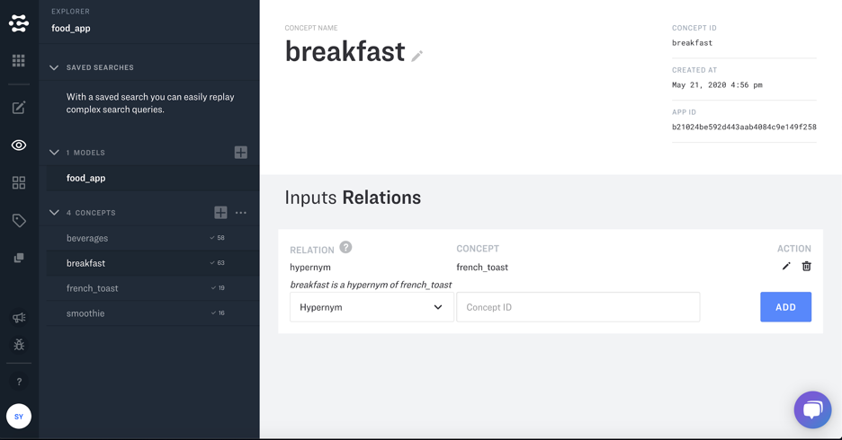Edit the breakfast concept name pencil icon

pyautogui.click(x=417, y=56)
